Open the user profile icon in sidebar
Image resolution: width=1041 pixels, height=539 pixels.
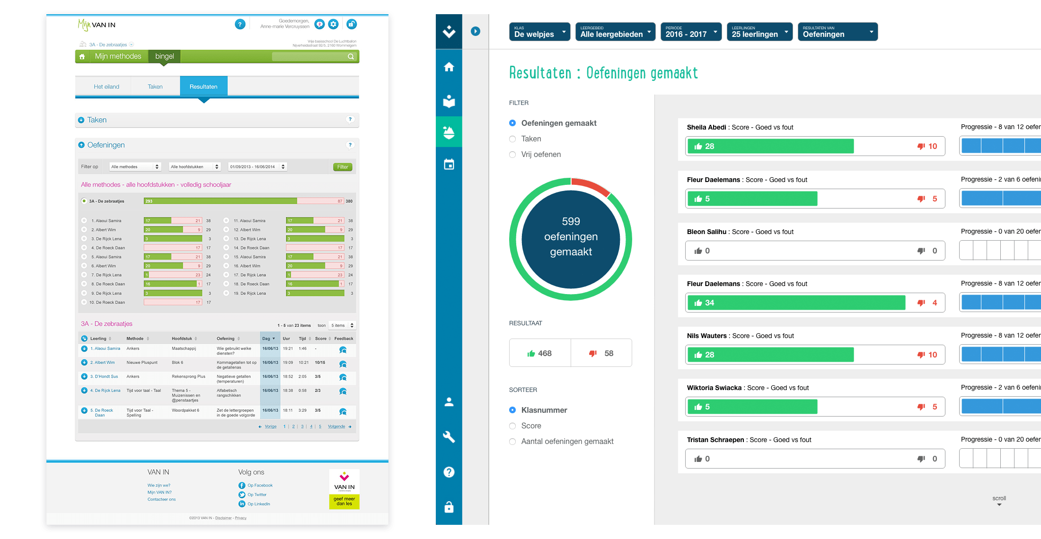(449, 402)
